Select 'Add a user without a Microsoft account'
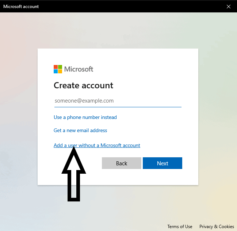Viewport: 237px width, 231px height. 97,145
